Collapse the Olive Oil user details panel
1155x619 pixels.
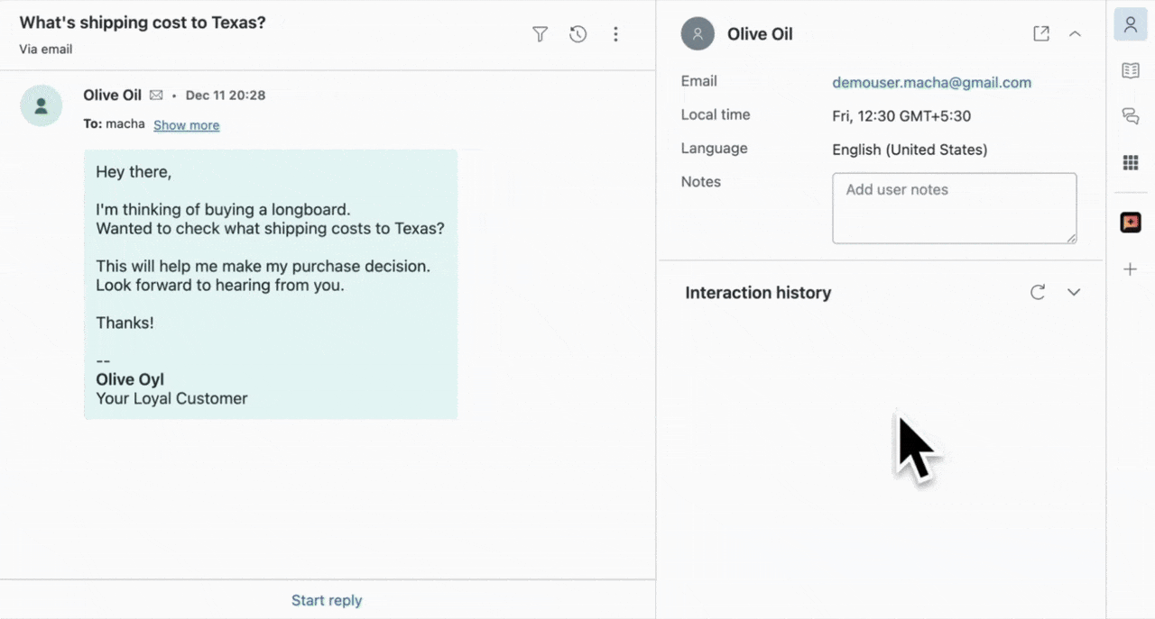[x=1075, y=33]
